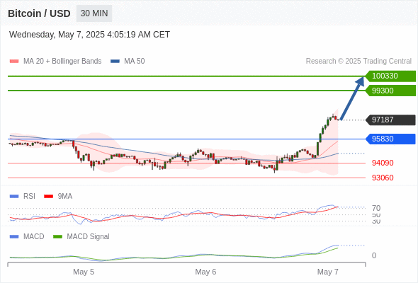The width and height of the screenshot is (418, 283).
Task: Click the RSI 70 level label
Action: click(x=376, y=208)
